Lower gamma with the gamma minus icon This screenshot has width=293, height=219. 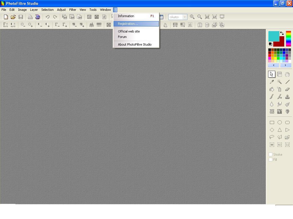tap(57, 25)
